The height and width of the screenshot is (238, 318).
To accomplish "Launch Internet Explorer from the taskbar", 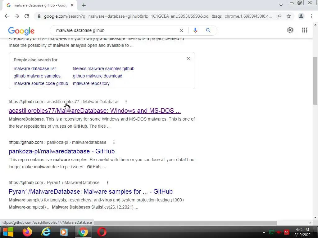I will 46,232.
